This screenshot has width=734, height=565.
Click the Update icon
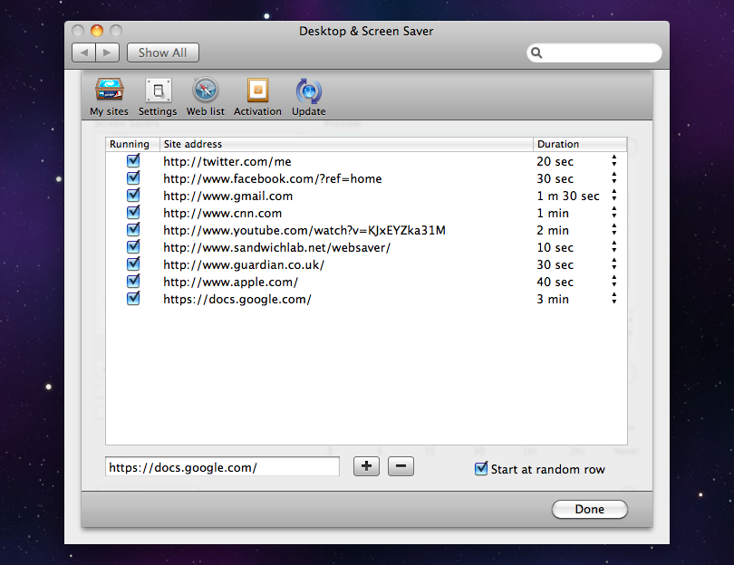[308, 91]
